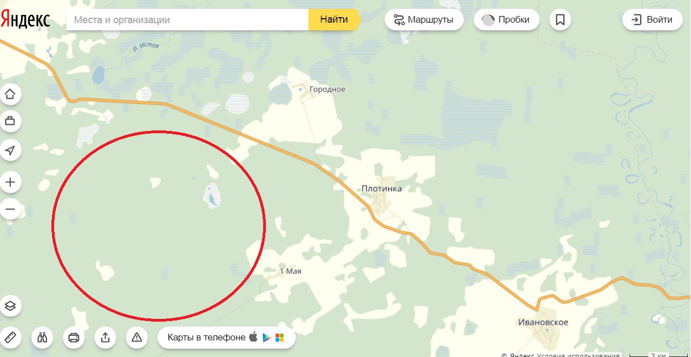
Task: Zoom out with the minus button
Action: click(x=11, y=209)
